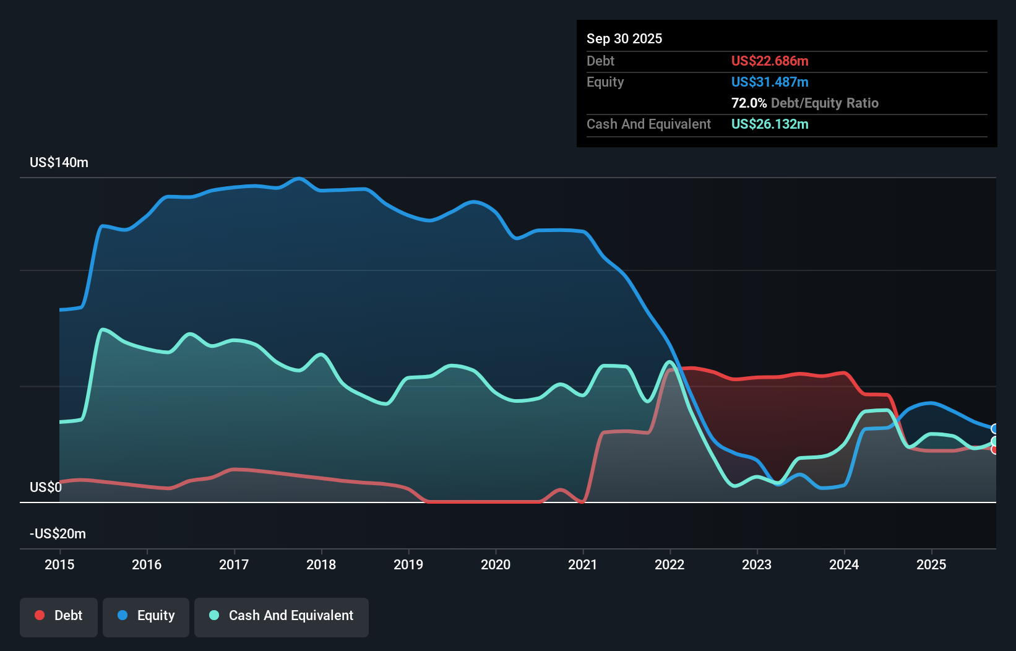The width and height of the screenshot is (1016, 651).
Task: Click the US$22.686m Debt value
Action: coord(770,61)
